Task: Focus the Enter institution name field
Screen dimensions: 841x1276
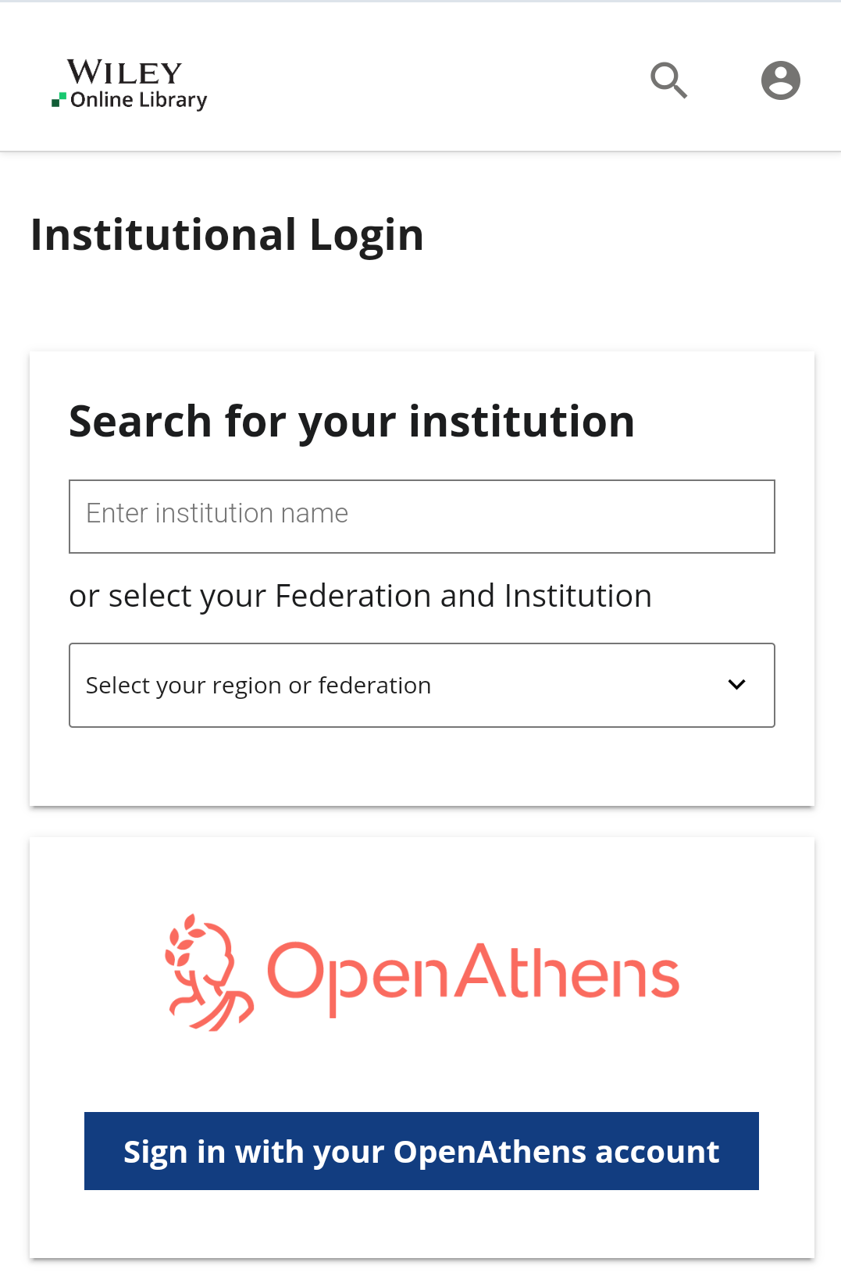Action: click(422, 516)
